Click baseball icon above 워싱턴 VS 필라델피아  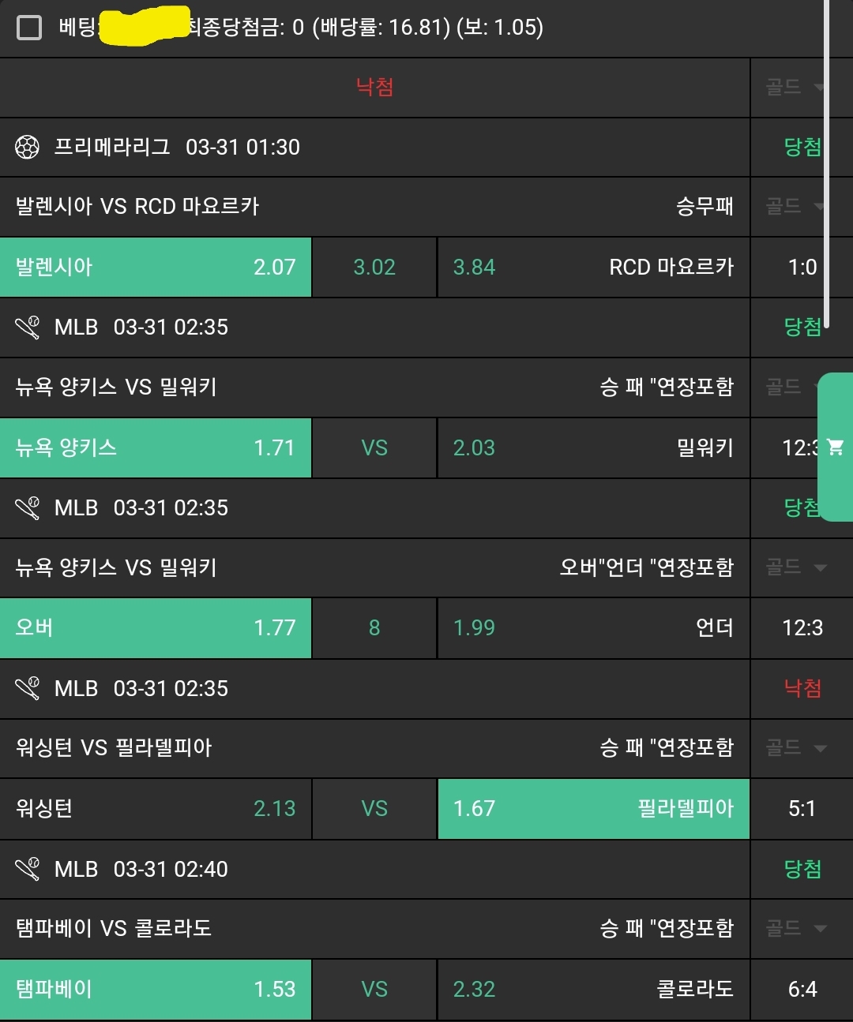tap(28, 688)
